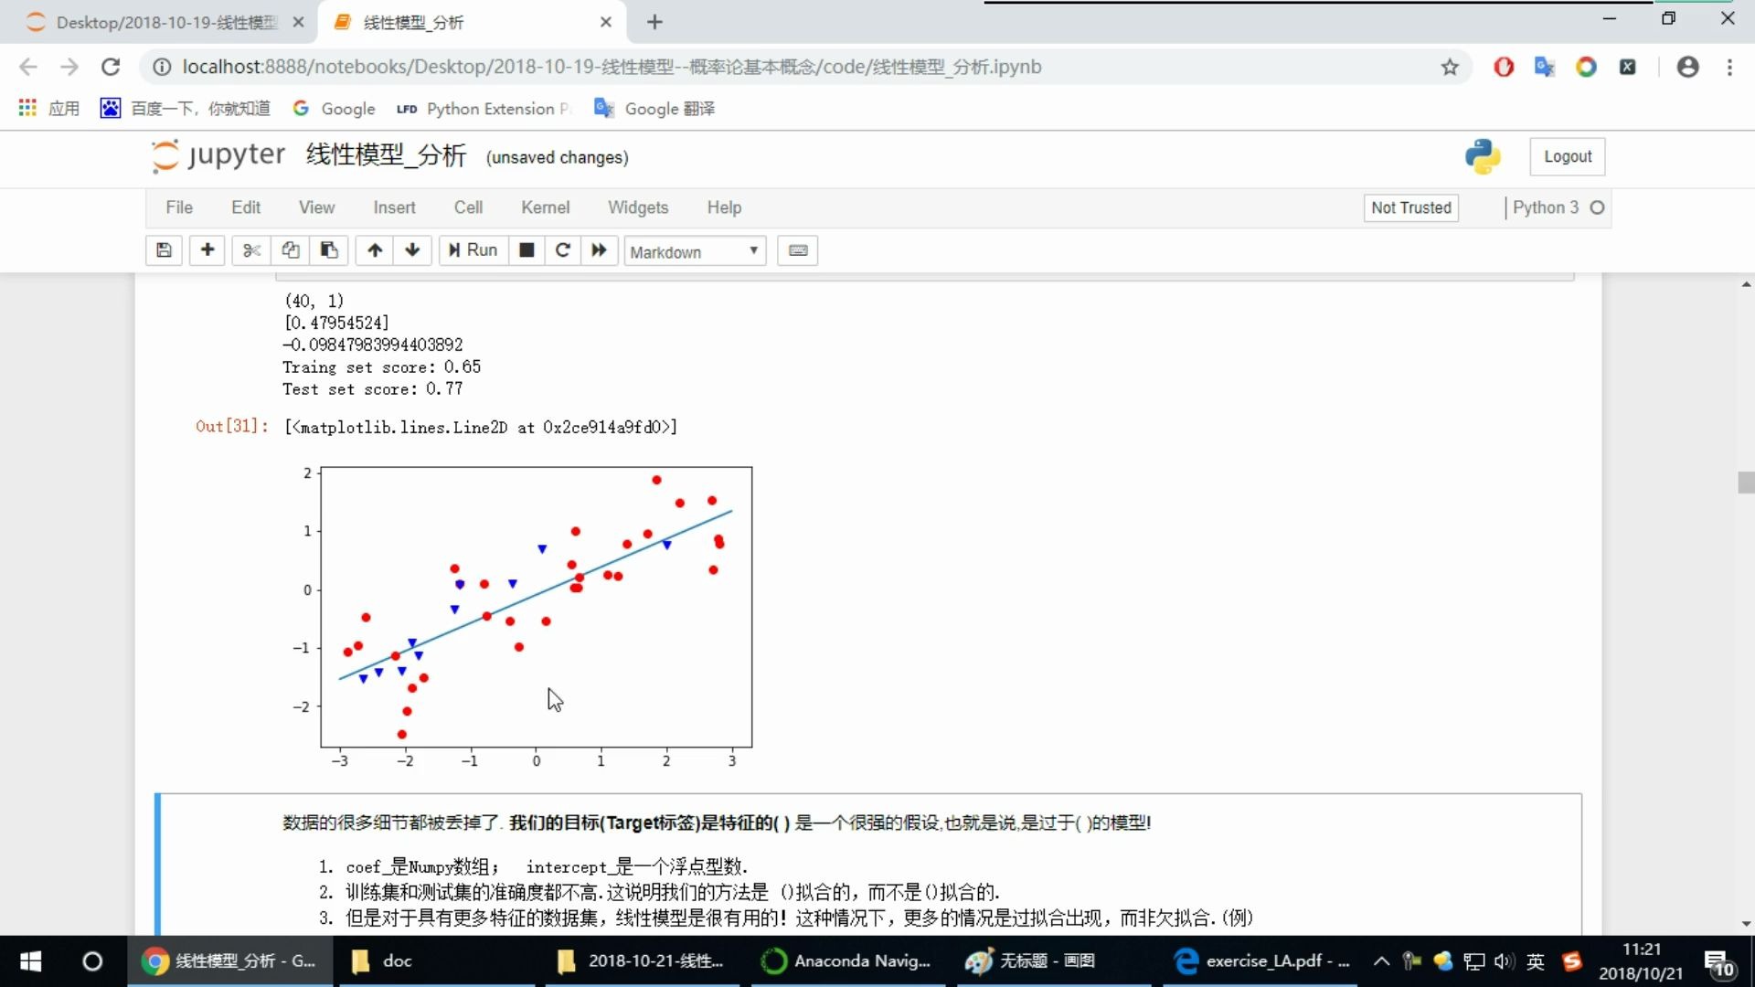Image resolution: width=1755 pixels, height=987 pixels.
Task: Move the selected cell up
Action: (x=375, y=250)
